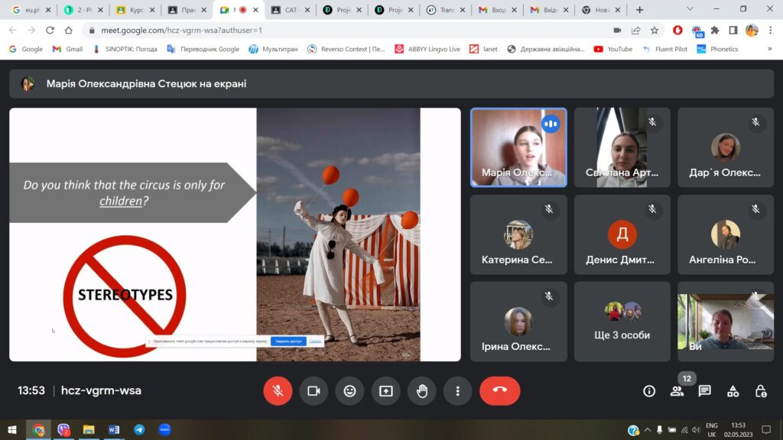
Task: Select the 'Ще 3 особи' participants tile
Action: (x=622, y=321)
